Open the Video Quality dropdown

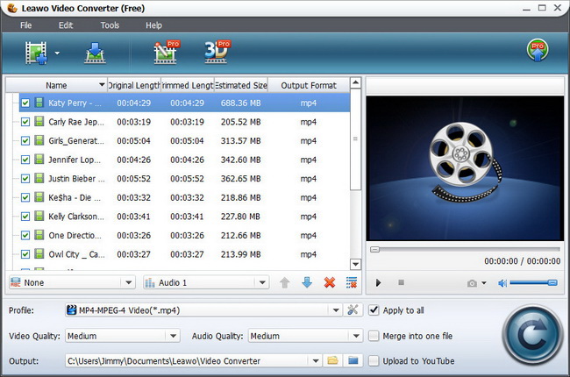[x=173, y=336]
